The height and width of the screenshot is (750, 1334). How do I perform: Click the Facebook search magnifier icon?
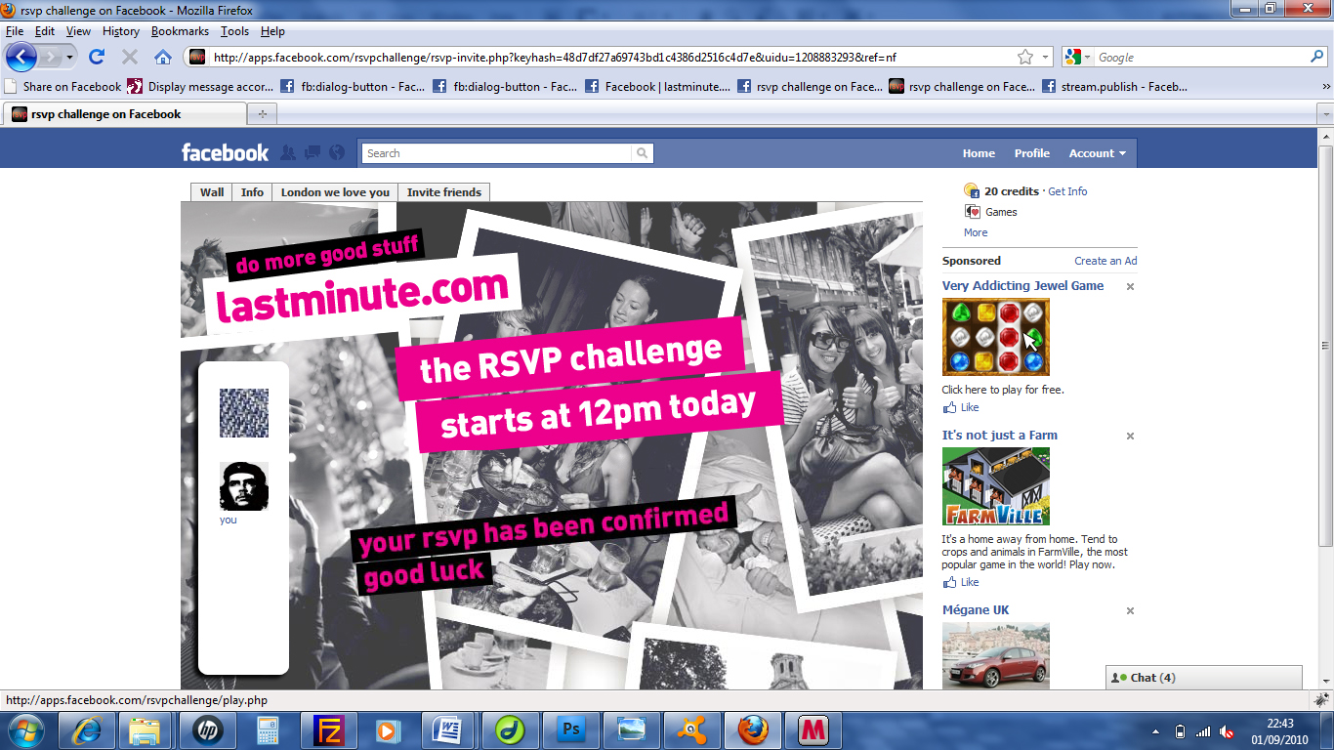(642, 153)
